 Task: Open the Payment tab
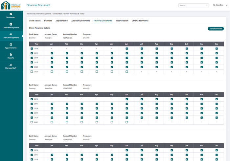(48, 21)
